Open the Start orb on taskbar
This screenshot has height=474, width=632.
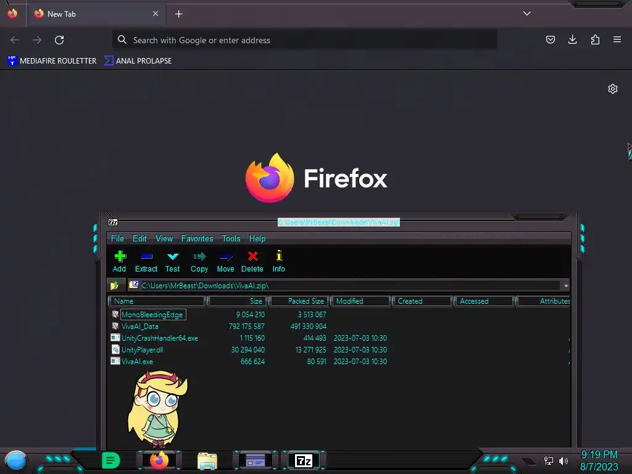16,460
